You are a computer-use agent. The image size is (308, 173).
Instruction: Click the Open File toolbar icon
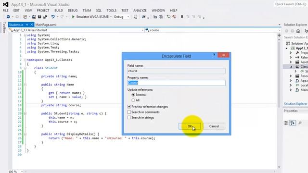[34, 17]
